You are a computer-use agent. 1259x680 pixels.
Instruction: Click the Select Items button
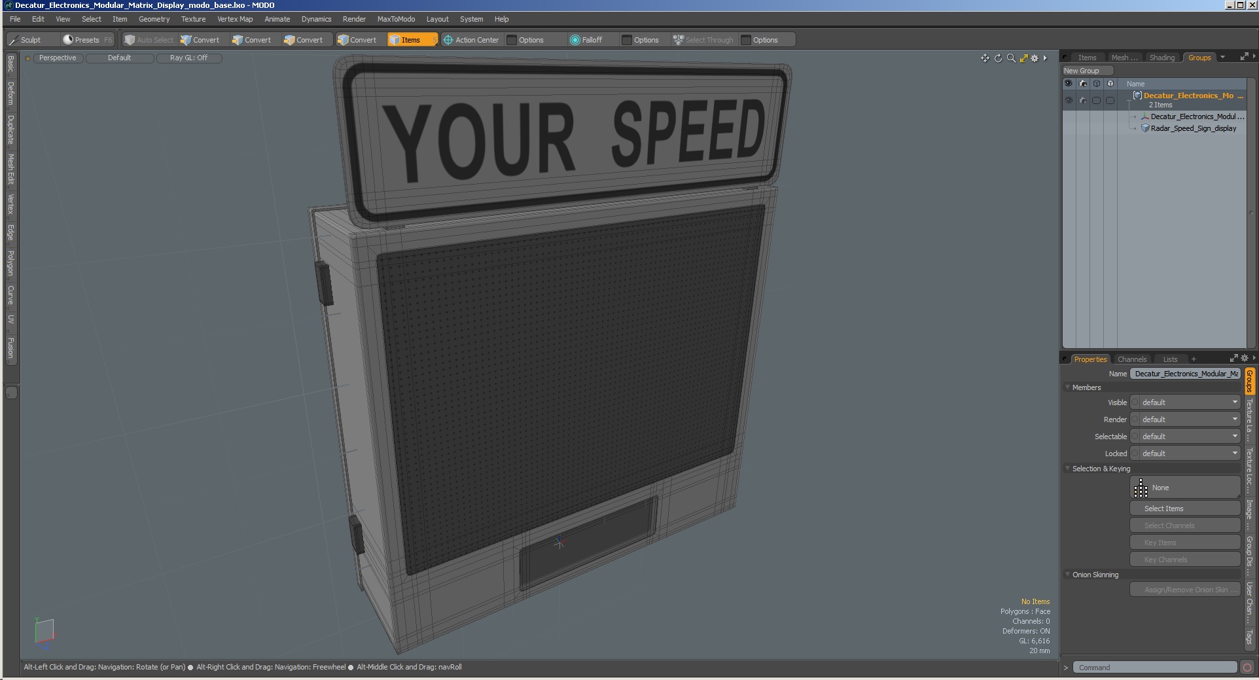(x=1185, y=509)
